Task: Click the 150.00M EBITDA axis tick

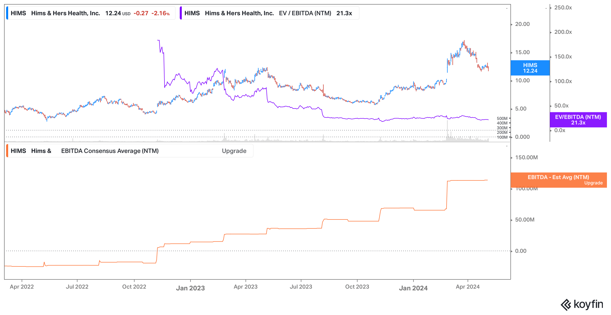Action: pyautogui.click(x=526, y=157)
